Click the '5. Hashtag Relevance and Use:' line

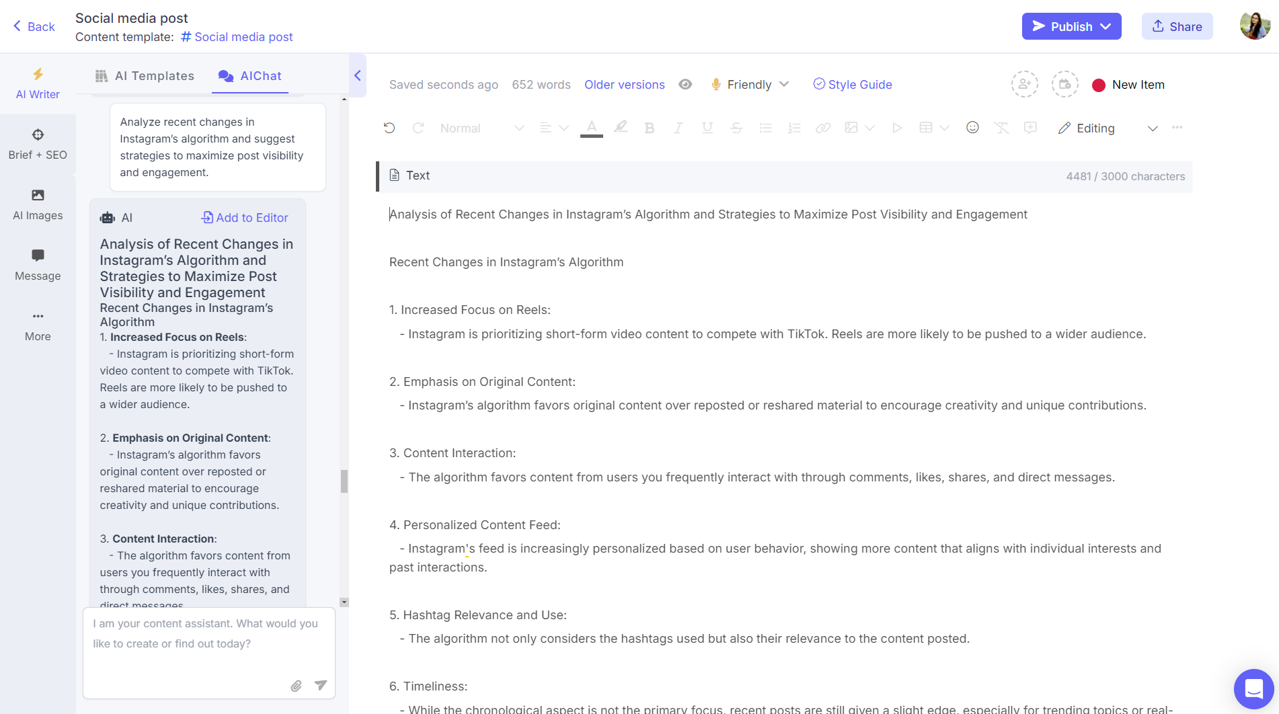(478, 615)
